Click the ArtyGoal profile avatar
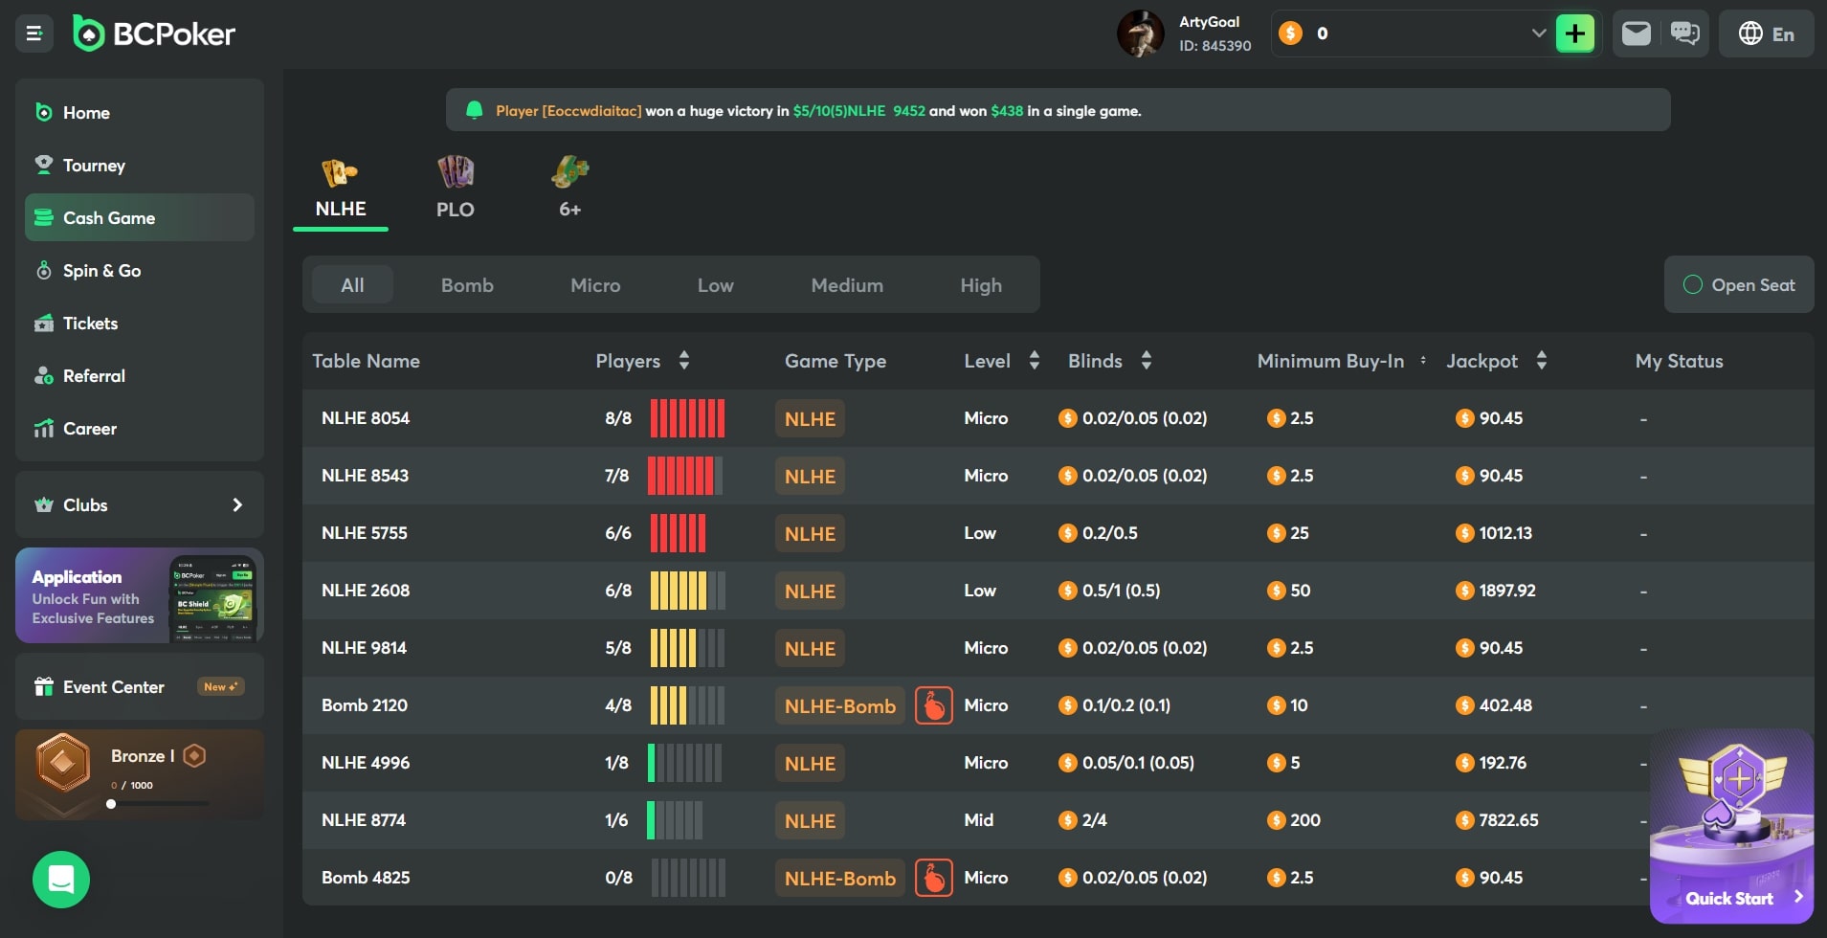Viewport: 1827px width, 938px height. click(1140, 34)
